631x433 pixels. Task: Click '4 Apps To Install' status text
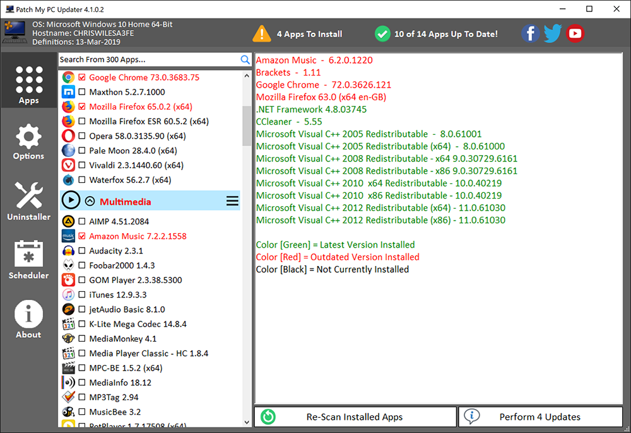tap(309, 34)
